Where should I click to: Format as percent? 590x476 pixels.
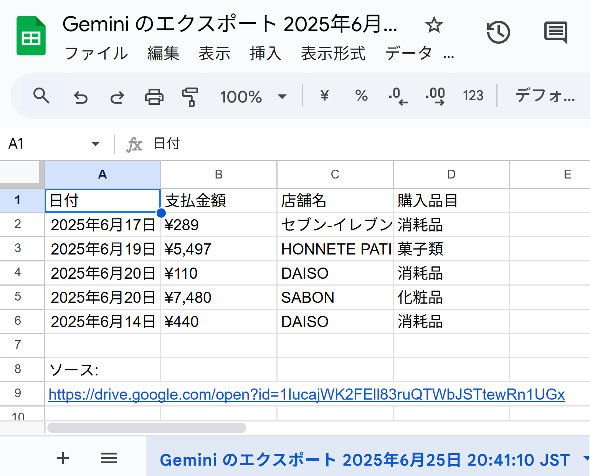point(361,95)
